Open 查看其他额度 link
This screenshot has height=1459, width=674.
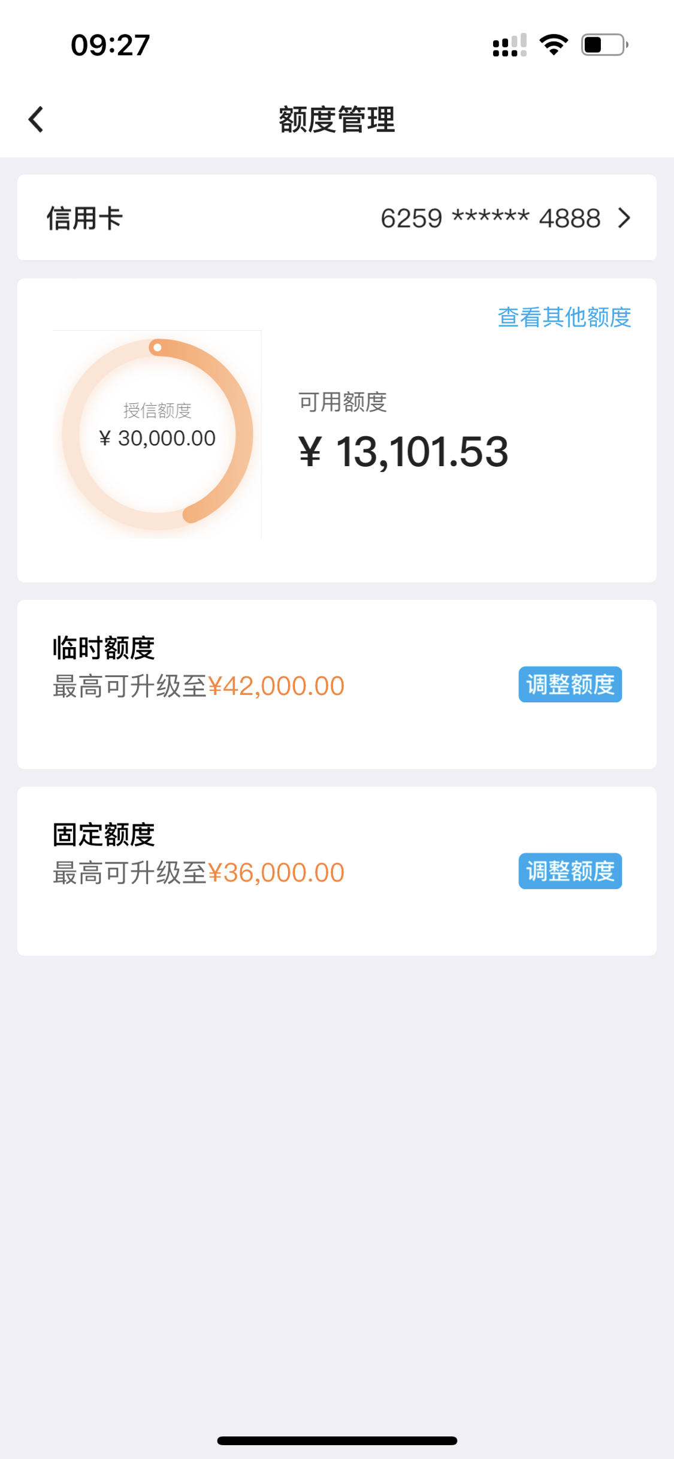pyautogui.click(x=564, y=317)
